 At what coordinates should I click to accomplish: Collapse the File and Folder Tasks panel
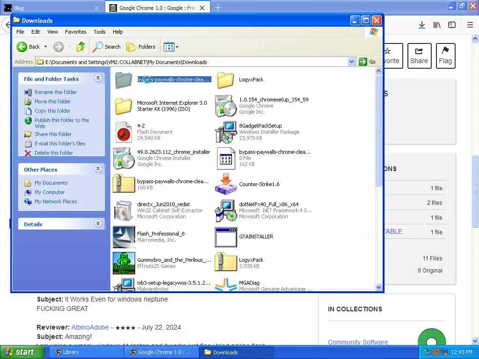(x=98, y=78)
